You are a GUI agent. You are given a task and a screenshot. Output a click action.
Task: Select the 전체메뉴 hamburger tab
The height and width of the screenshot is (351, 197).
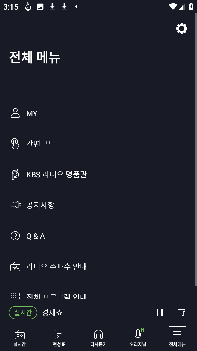(x=177, y=338)
